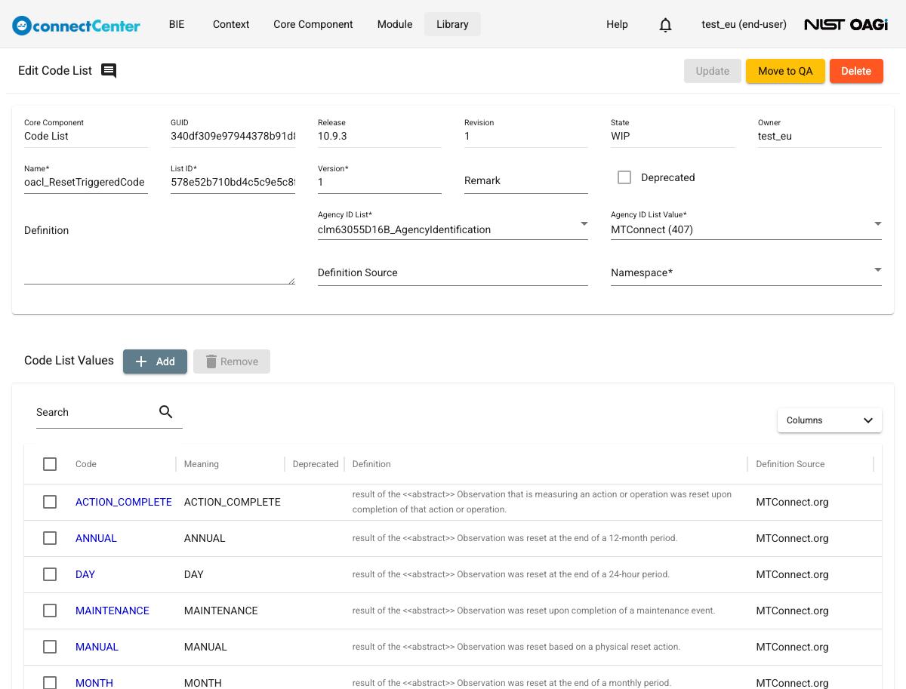The height and width of the screenshot is (689, 906).
Task: Click the Remove button
Action: [232, 361]
